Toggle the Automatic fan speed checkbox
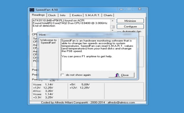 tap(119, 32)
